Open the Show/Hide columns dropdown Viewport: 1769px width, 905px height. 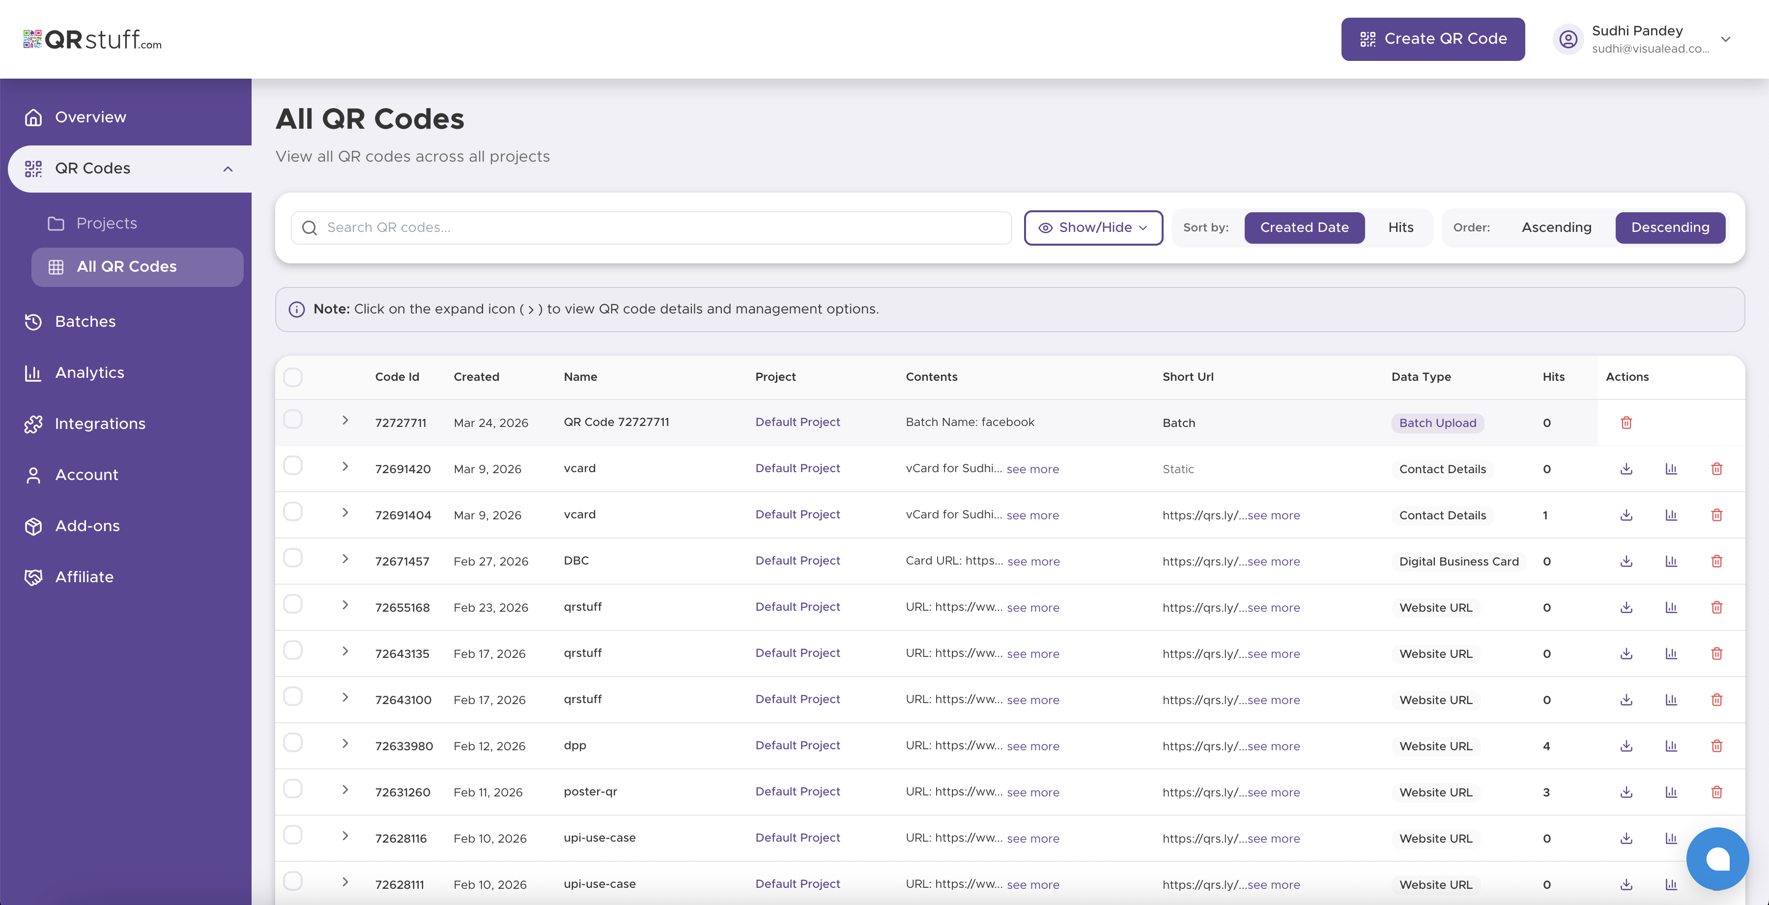1092,227
